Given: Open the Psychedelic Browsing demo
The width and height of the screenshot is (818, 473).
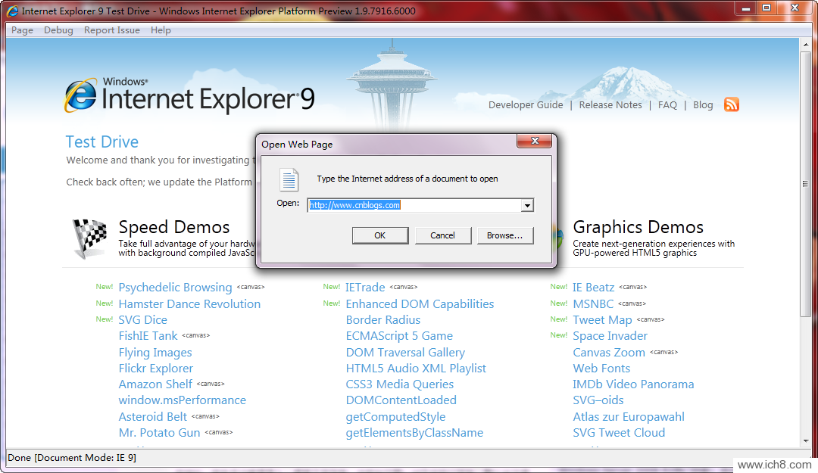Looking at the screenshot, I should tap(175, 288).
